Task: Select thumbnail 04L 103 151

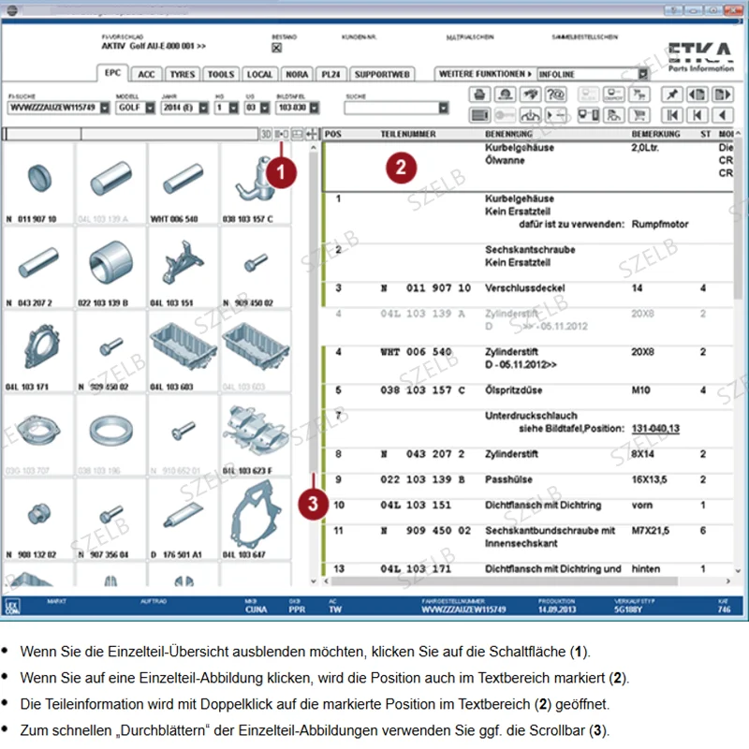Action: [x=184, y=268]
